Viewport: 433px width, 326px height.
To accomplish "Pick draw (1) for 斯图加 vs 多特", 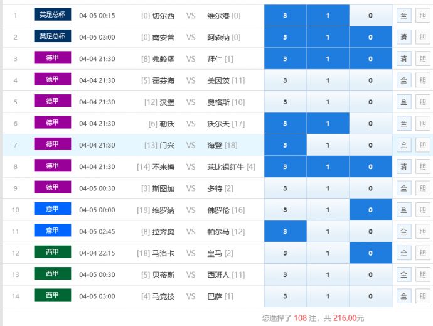I will pos(328,188).
